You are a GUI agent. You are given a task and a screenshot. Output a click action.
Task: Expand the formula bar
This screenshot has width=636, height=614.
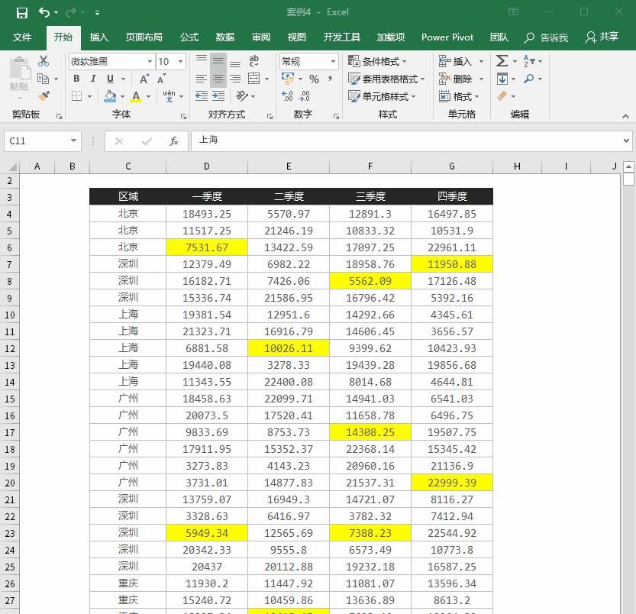(626, 141)
